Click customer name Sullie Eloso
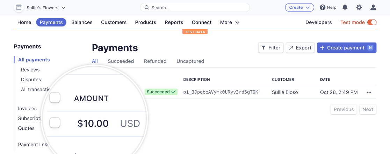 click(x=285, y=92)
